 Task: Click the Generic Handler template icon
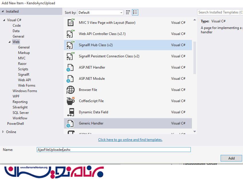(70, 123)
